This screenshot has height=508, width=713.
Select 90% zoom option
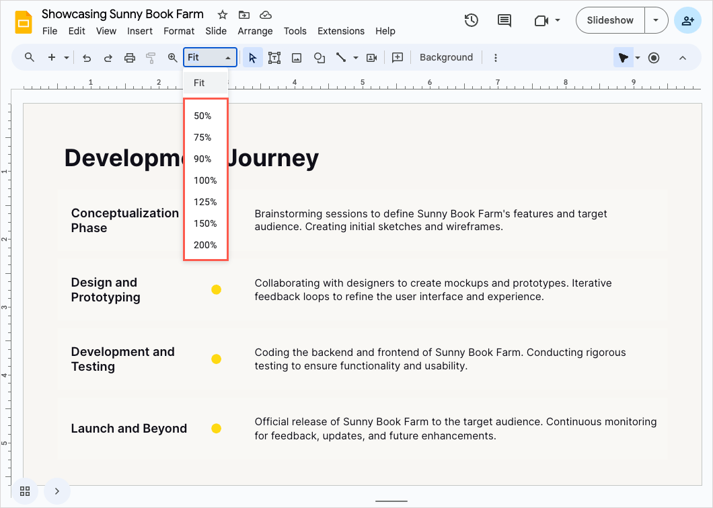(206, 159)
